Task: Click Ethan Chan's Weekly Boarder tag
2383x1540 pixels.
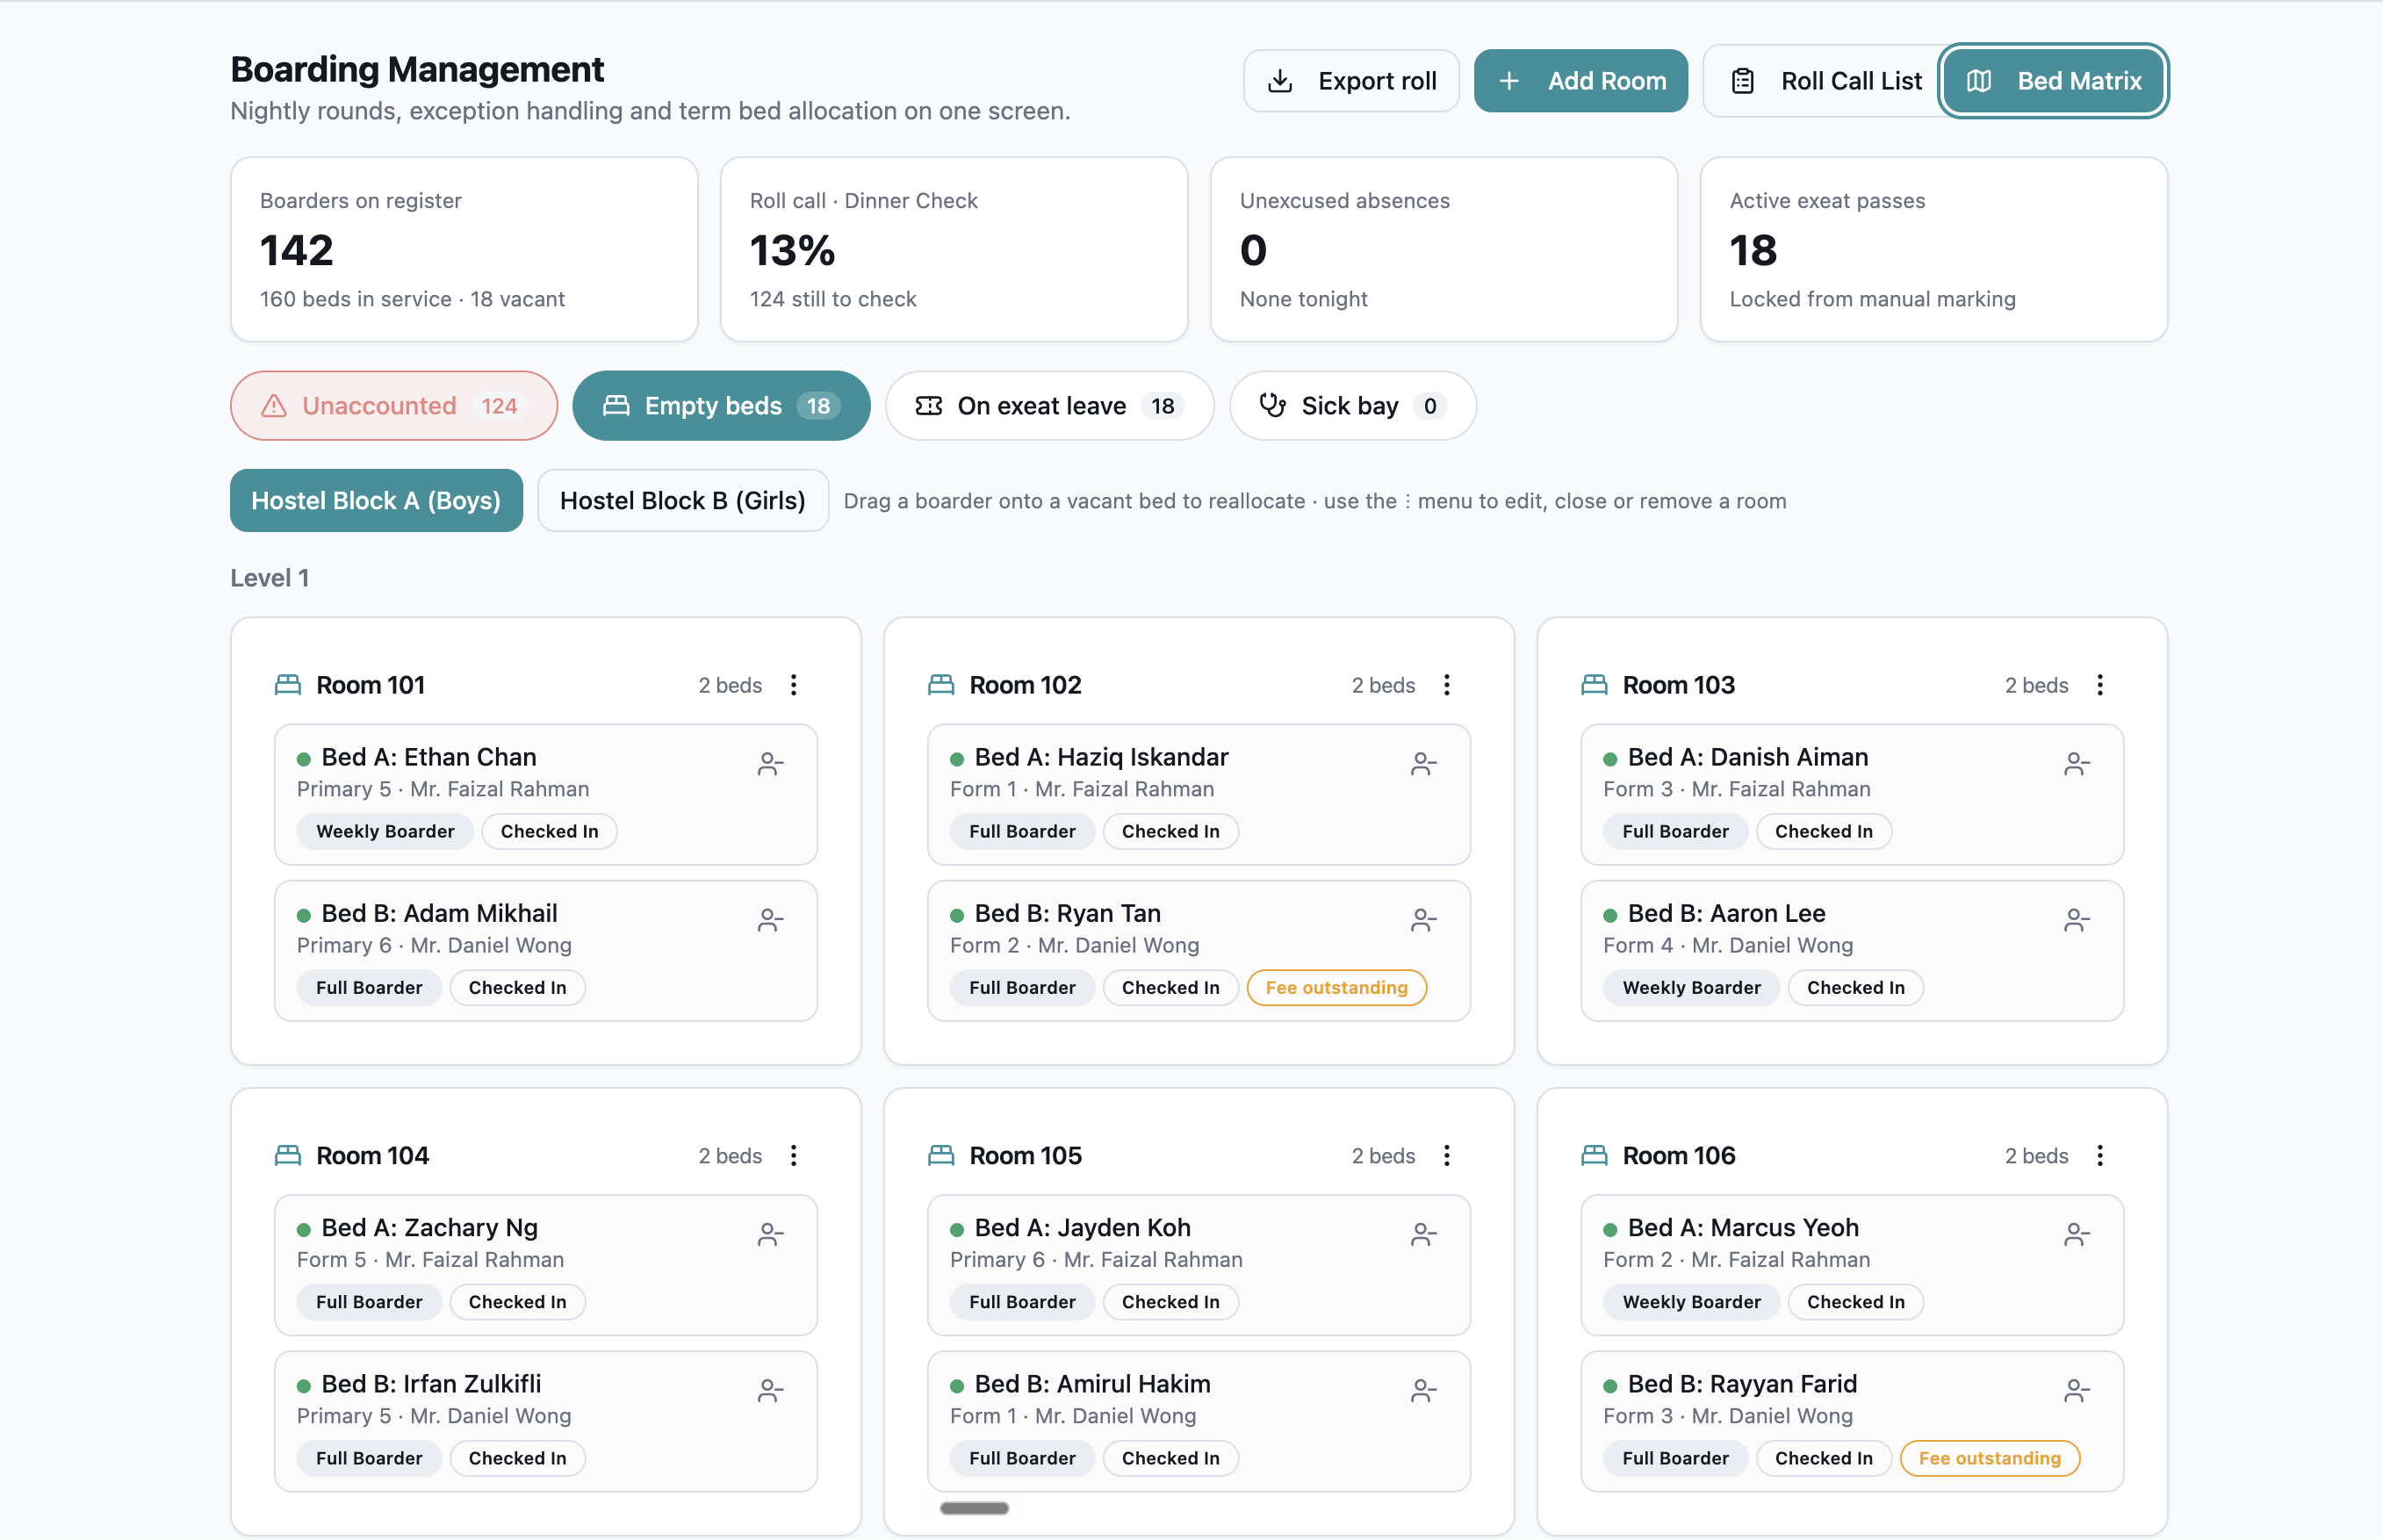Action: (x=385, y=832)
